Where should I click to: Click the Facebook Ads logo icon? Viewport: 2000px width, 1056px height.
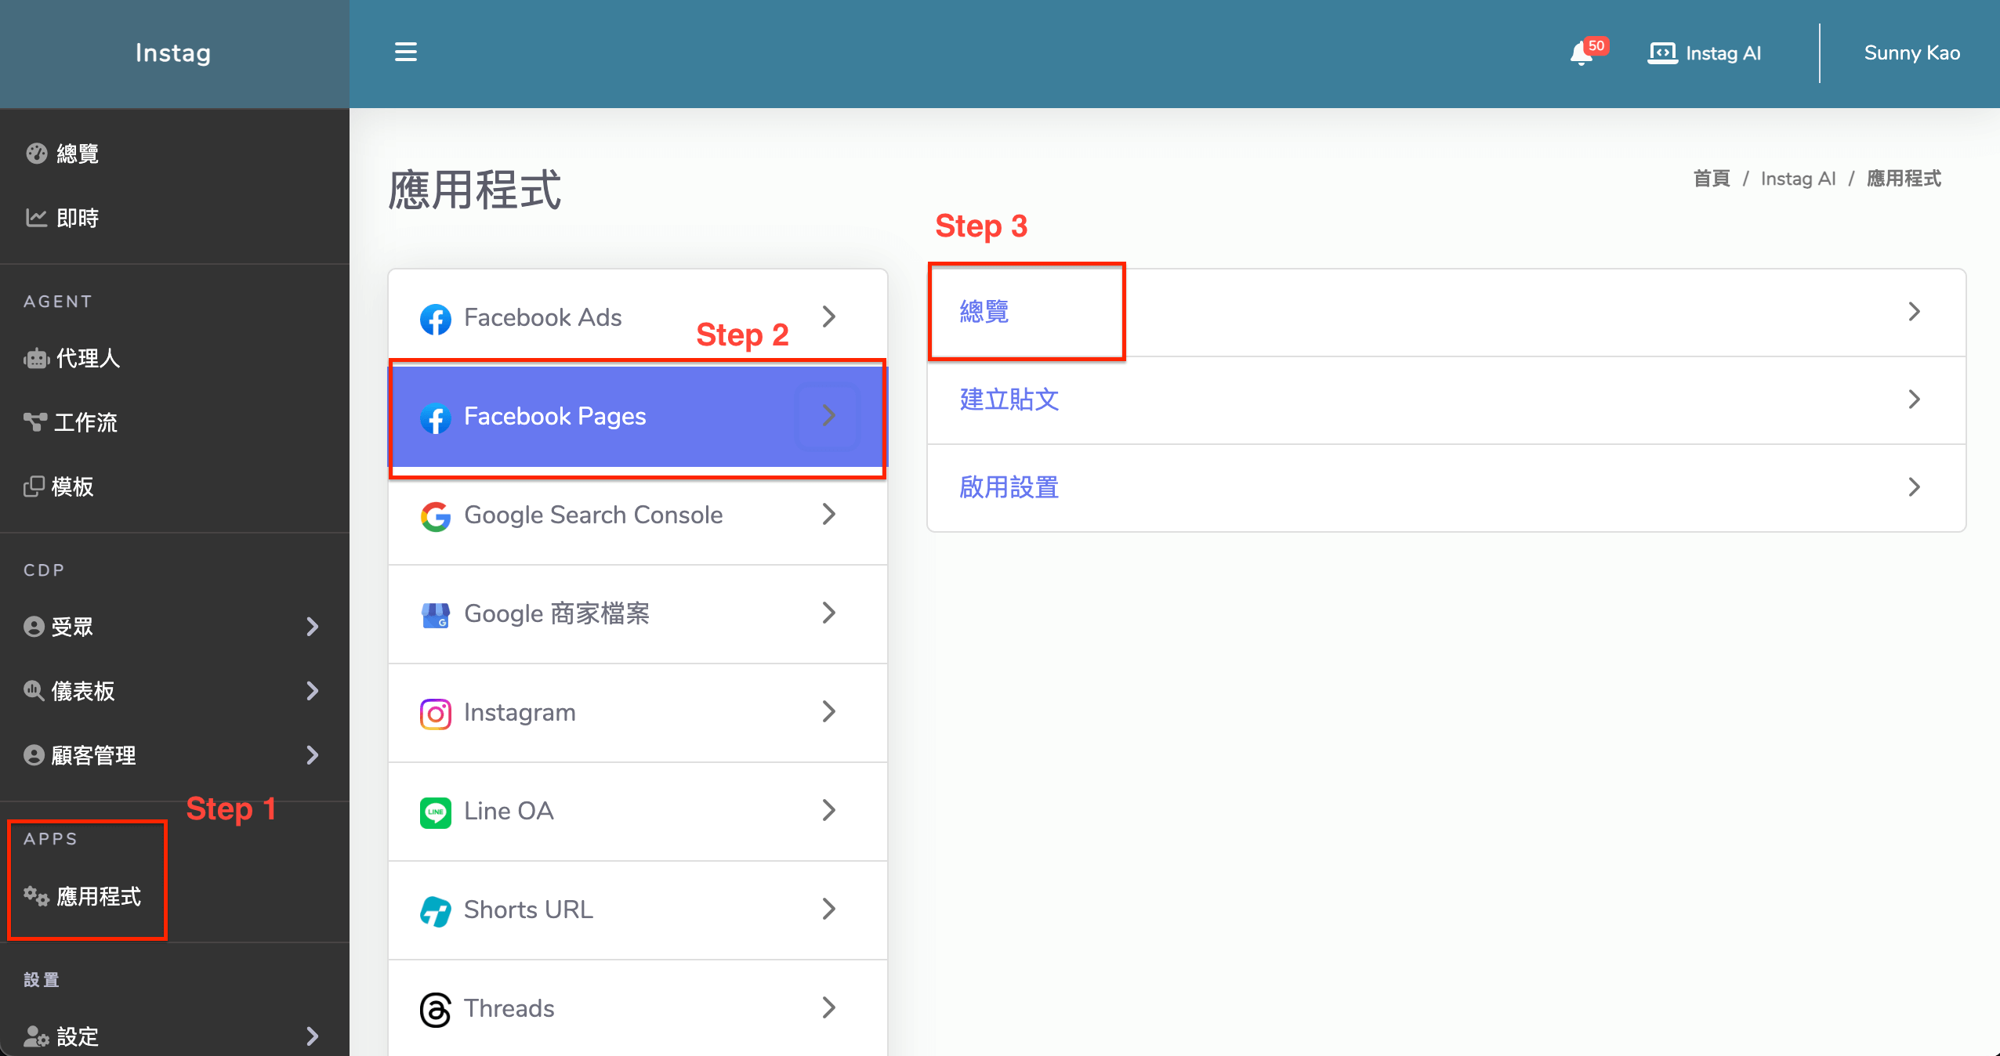435,318
